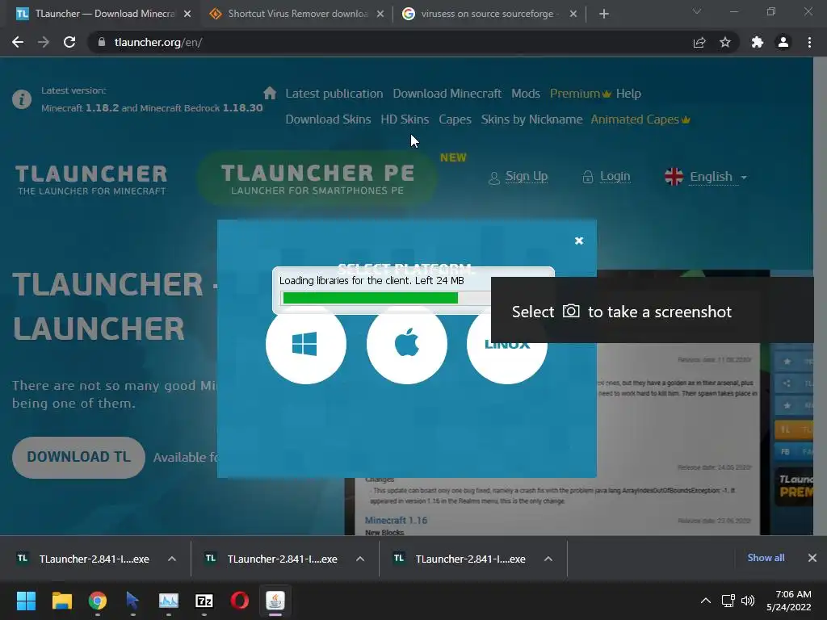827x620 pixels.
Task: Click the home icon in the site navigation
Action: (270, 93)
